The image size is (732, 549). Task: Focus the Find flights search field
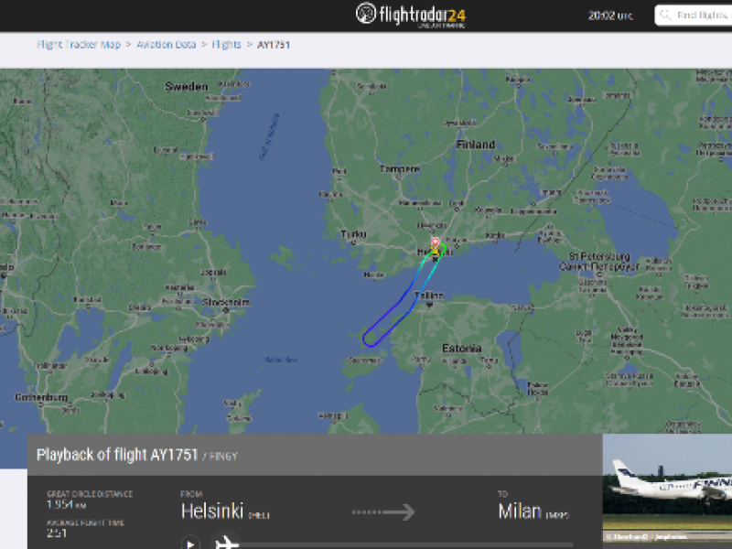point(694,16)
